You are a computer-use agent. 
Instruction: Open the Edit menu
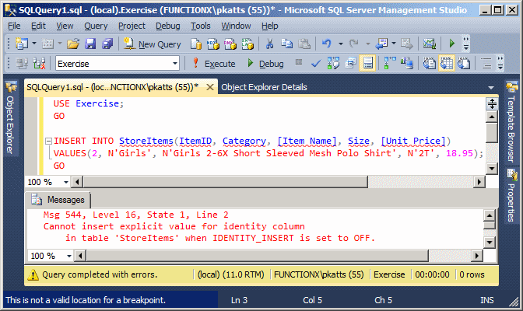38,26
